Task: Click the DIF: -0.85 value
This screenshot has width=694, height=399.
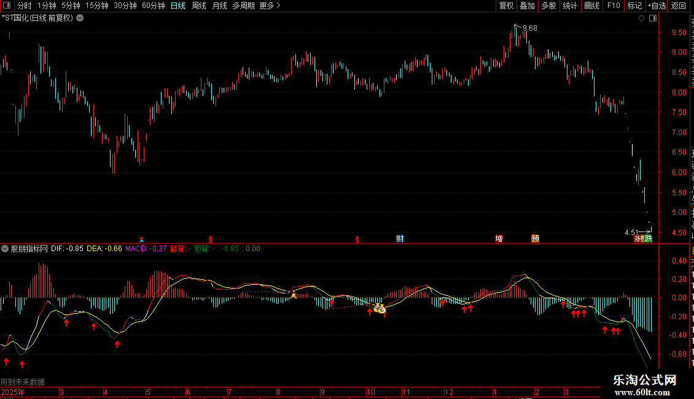Action: 67,249
